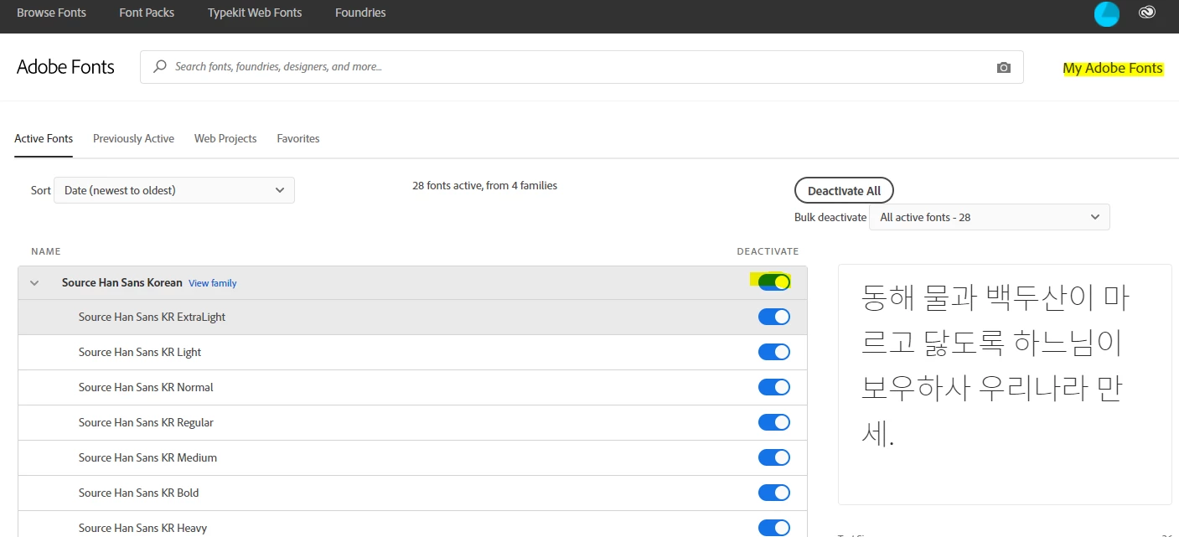This screenshot has height=537, width=1179.
Task: Open the blue user profile avatar
Action: [1106, 13]
